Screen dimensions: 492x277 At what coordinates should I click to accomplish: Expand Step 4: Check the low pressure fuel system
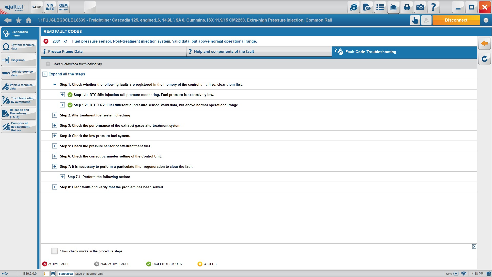(x=54, y=136)
